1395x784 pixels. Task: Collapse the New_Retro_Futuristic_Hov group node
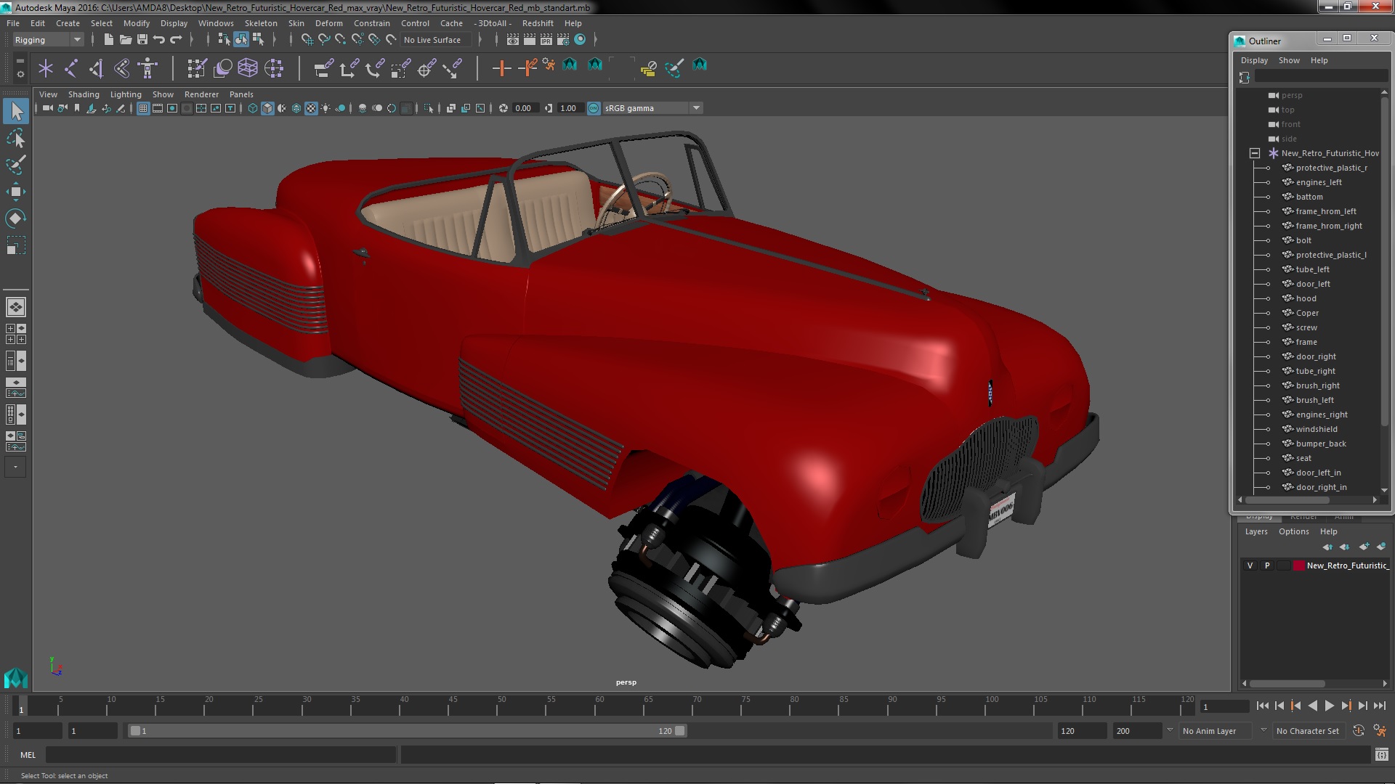click(x=1255, y=153)
